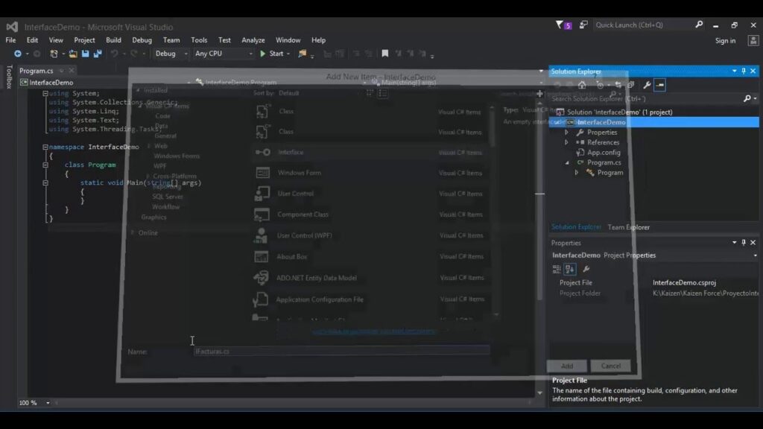
Task: Switch to the Team Explorer tab
Action: (629, 227)
